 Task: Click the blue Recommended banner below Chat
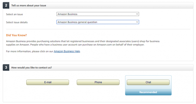tap(148, 92)
